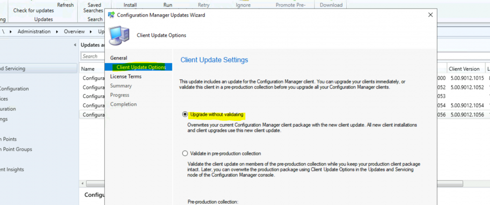
Task: Open the License Terms wizard page
Action: 126,76
